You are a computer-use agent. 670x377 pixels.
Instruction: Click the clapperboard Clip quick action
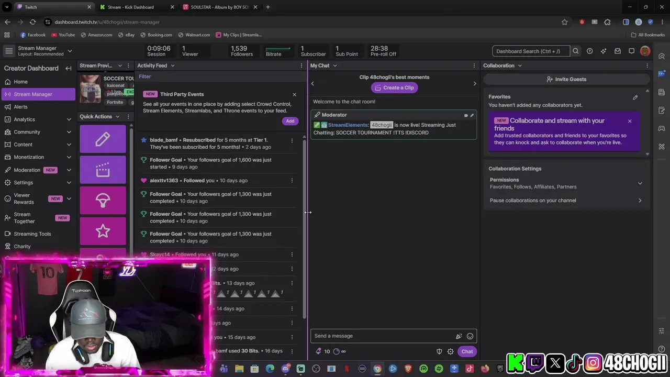pos(103,170)
